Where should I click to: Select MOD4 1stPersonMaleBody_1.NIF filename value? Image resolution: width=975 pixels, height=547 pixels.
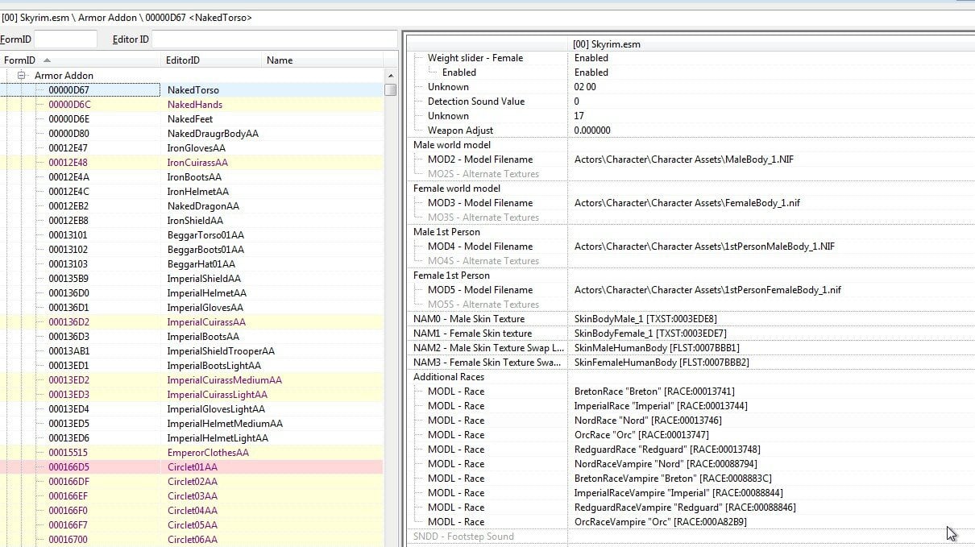pos(704,247)
